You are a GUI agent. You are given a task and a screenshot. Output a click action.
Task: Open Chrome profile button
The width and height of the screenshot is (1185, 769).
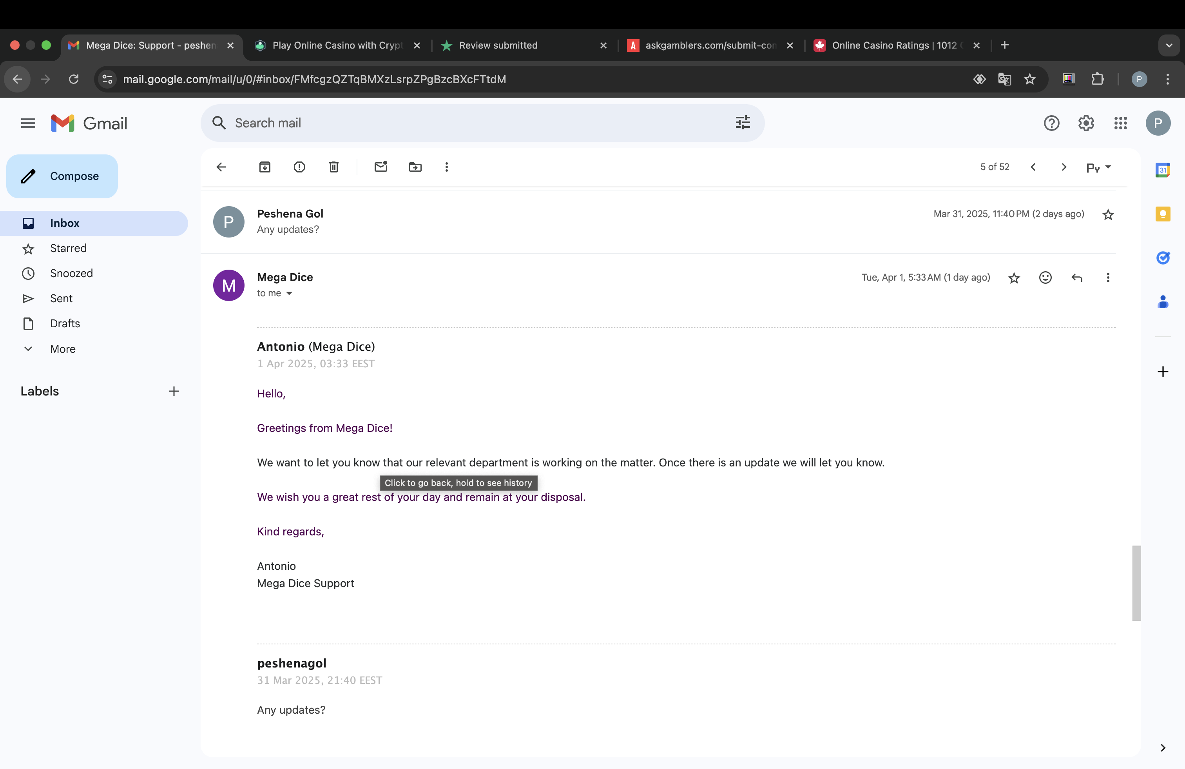(1139, 79)
